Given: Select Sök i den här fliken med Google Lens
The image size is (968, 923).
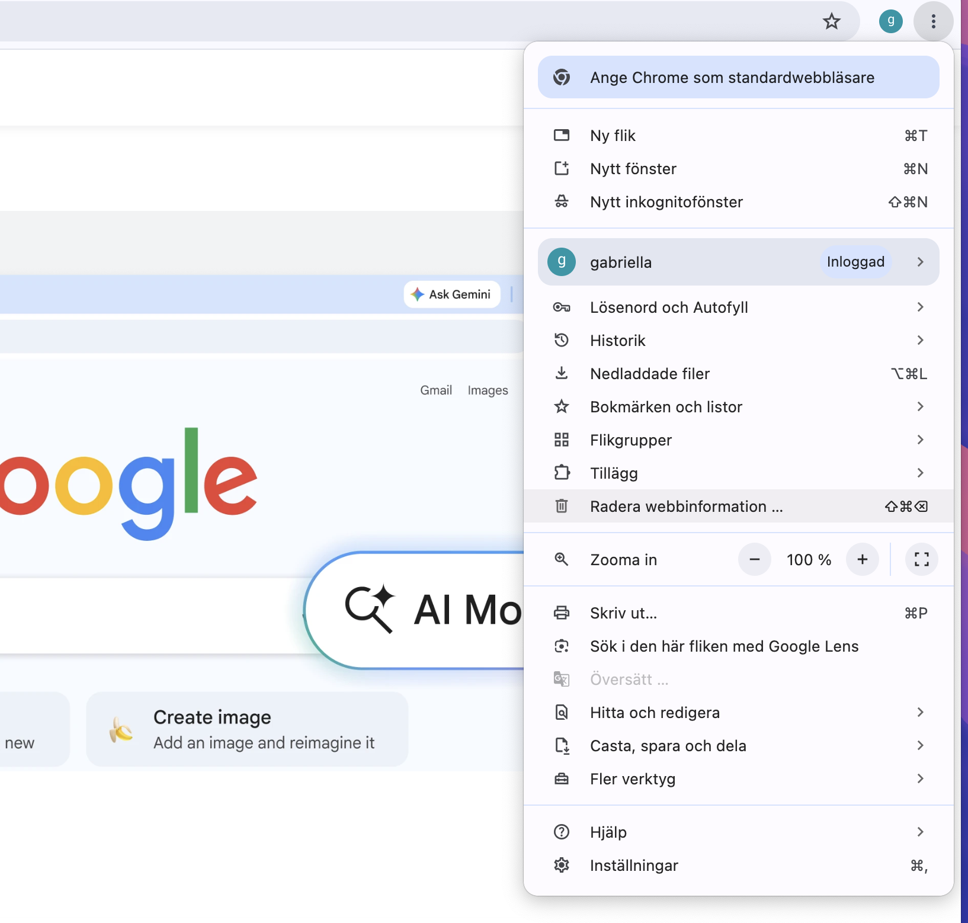Looking at the screenshot, I should click(x=739, y=646).
